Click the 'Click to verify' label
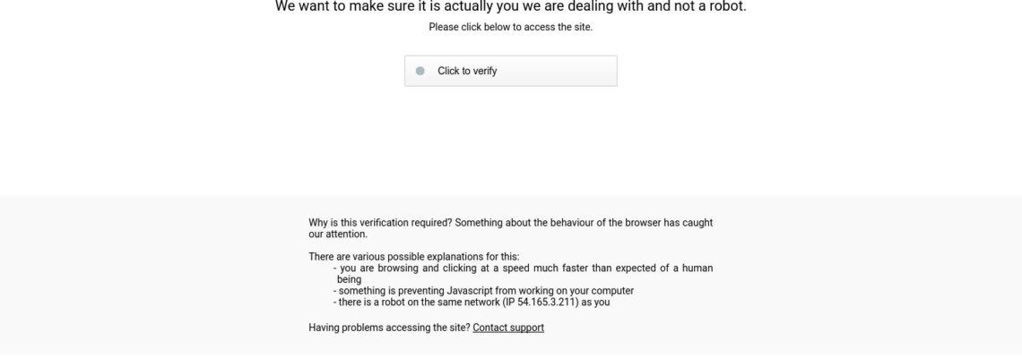 click(467, 71)
